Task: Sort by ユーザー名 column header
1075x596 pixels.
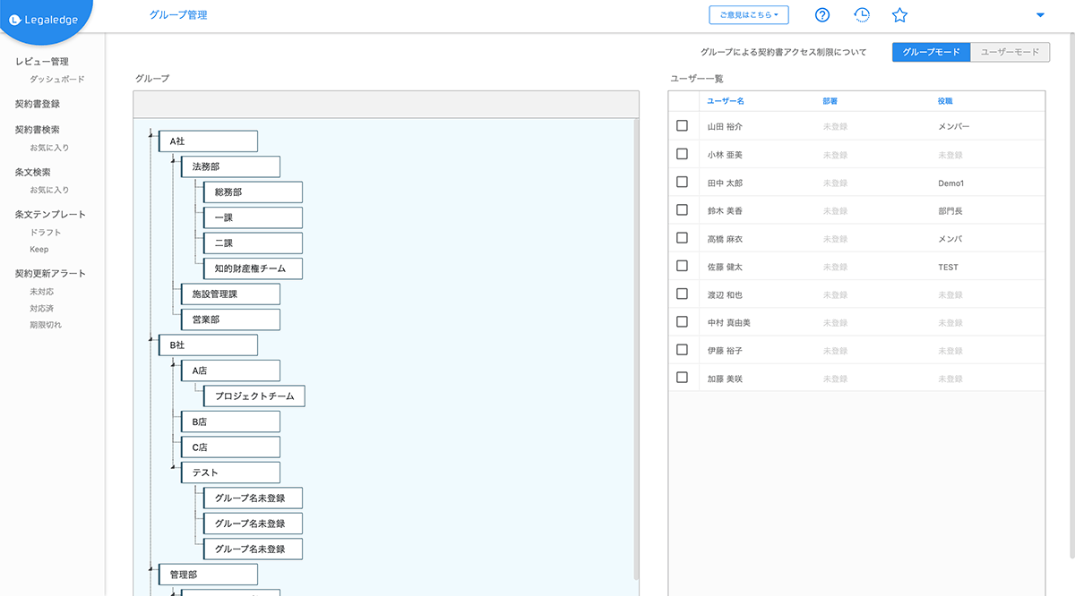Action: pyautogui.click(x=727, y=101)
